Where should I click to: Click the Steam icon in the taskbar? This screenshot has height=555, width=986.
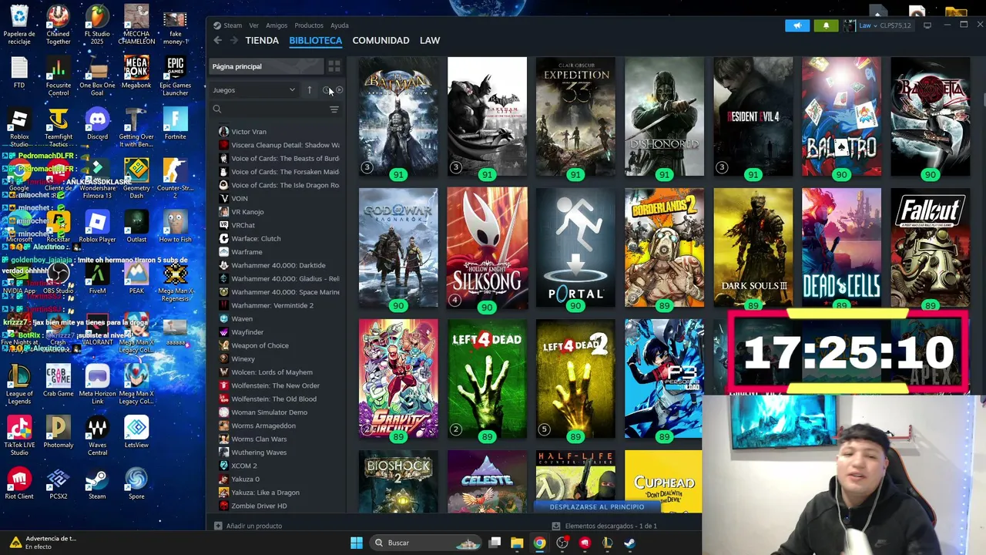[629, 543]
